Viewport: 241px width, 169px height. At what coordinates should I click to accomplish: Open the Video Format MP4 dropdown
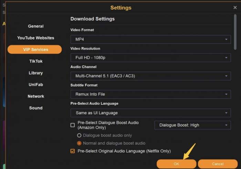[x=151, y=40]
